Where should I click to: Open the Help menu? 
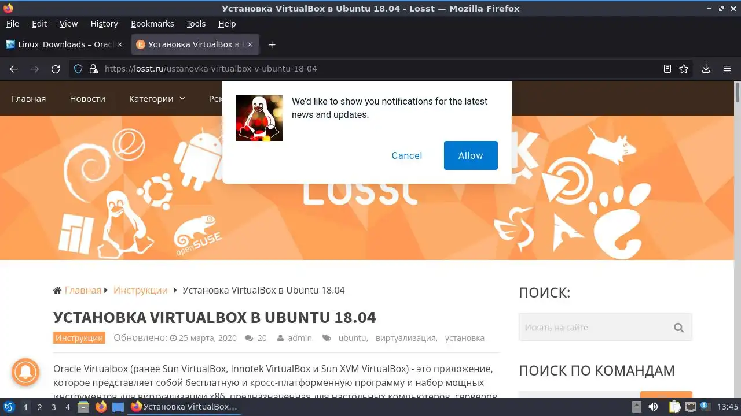pos(227,24)
